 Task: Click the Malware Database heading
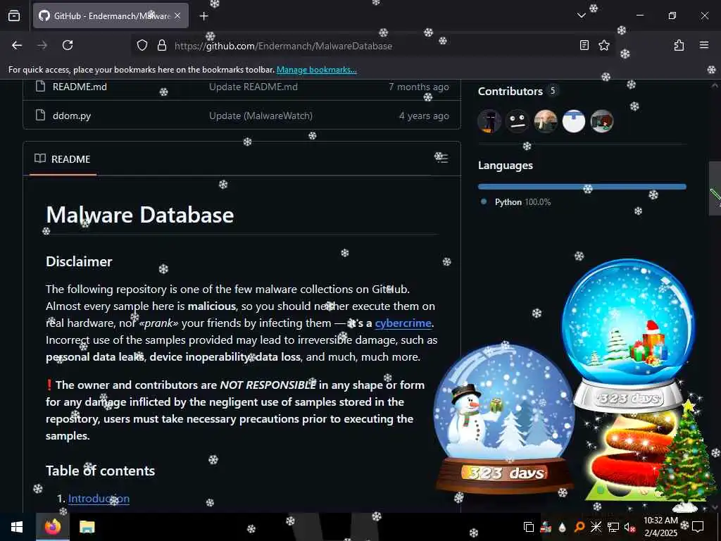(x=140, y=215)
